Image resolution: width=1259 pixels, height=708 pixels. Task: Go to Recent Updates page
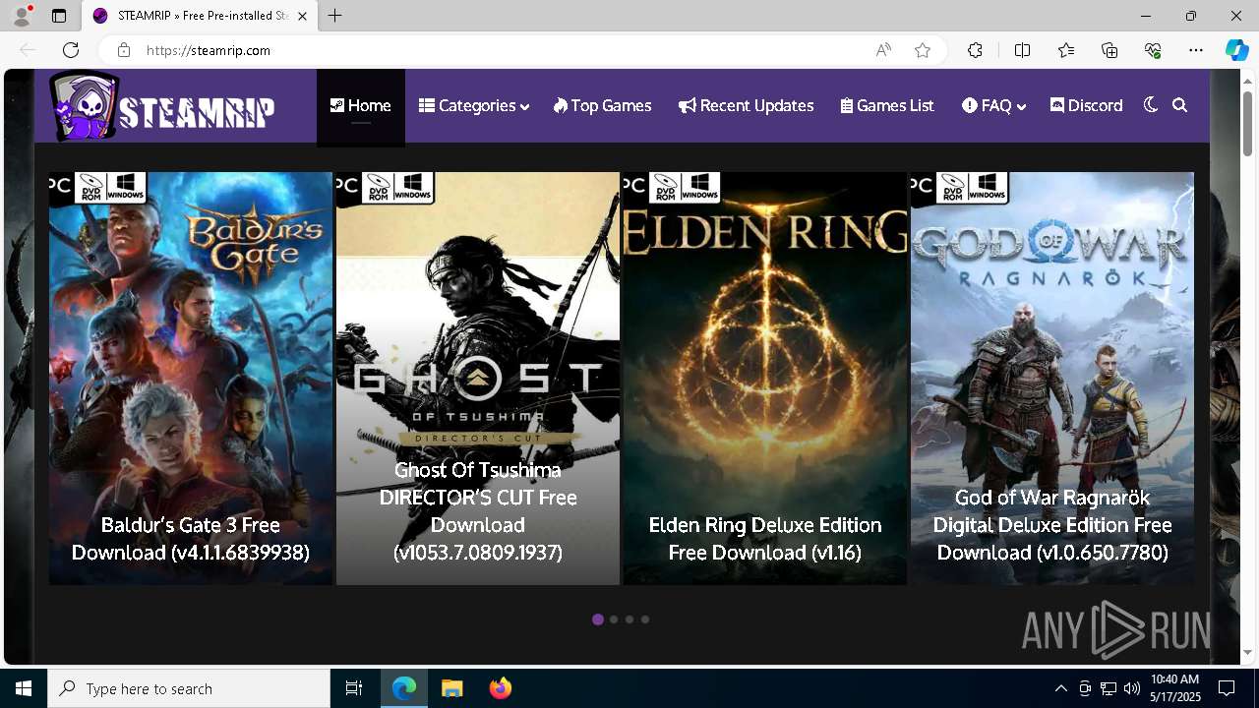(x=747, y=105)
